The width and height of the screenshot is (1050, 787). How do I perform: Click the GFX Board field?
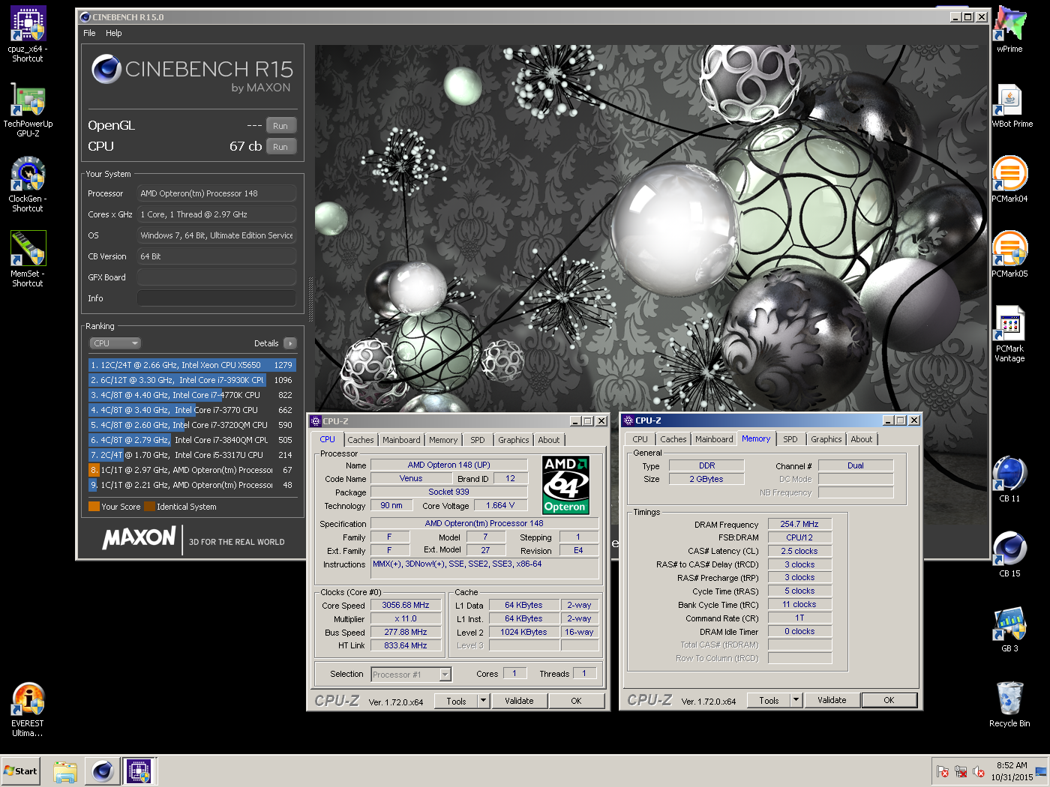point(216,277)
